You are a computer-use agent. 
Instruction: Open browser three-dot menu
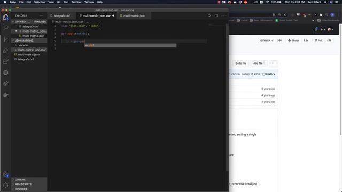pyautogui.click(x=338, y=15)
